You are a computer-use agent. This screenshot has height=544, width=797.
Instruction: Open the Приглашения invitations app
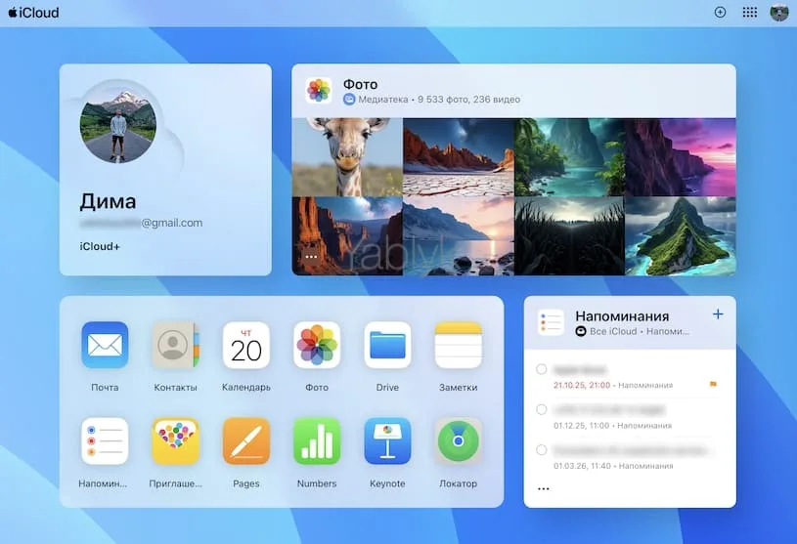[x=175, y=441]
